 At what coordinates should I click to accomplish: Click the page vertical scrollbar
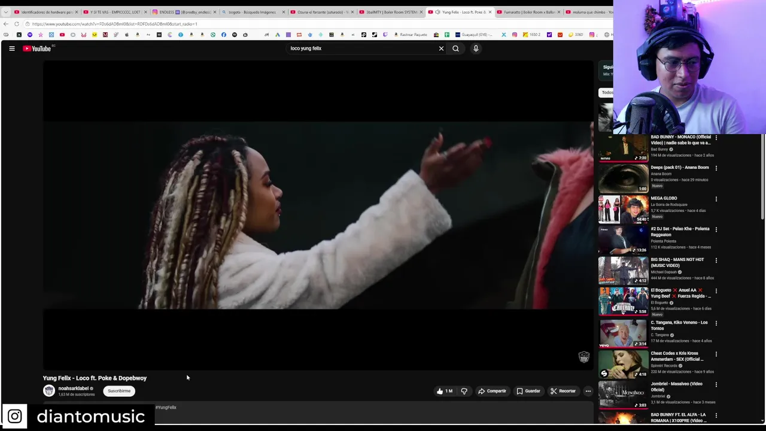(x=763, y=177)
